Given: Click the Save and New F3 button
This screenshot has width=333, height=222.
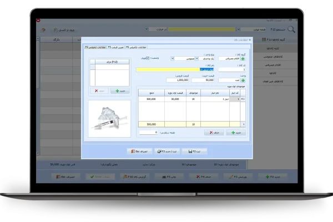Looking at the screenshot, I should (168, 150).
